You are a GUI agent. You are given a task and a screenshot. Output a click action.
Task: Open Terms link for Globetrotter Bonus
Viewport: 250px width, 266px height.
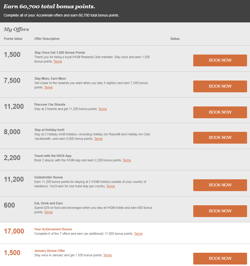pyautogui.click(x=111, y=186)
